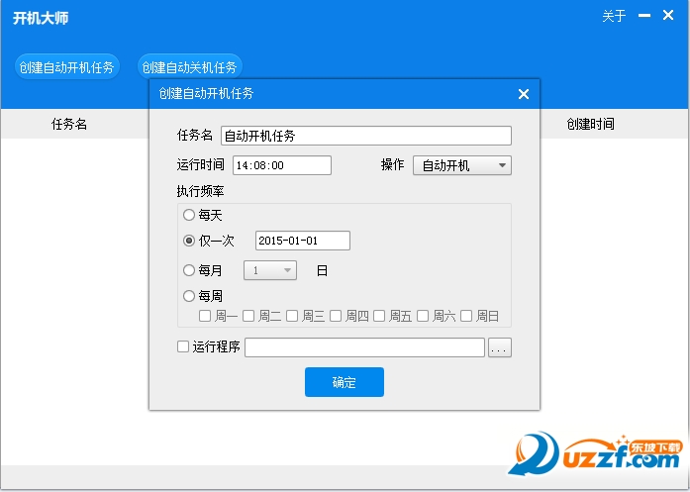Enable the 运行程序 checkbox
Viewport: 690px width, 492px height.
[x=183, y=346]
